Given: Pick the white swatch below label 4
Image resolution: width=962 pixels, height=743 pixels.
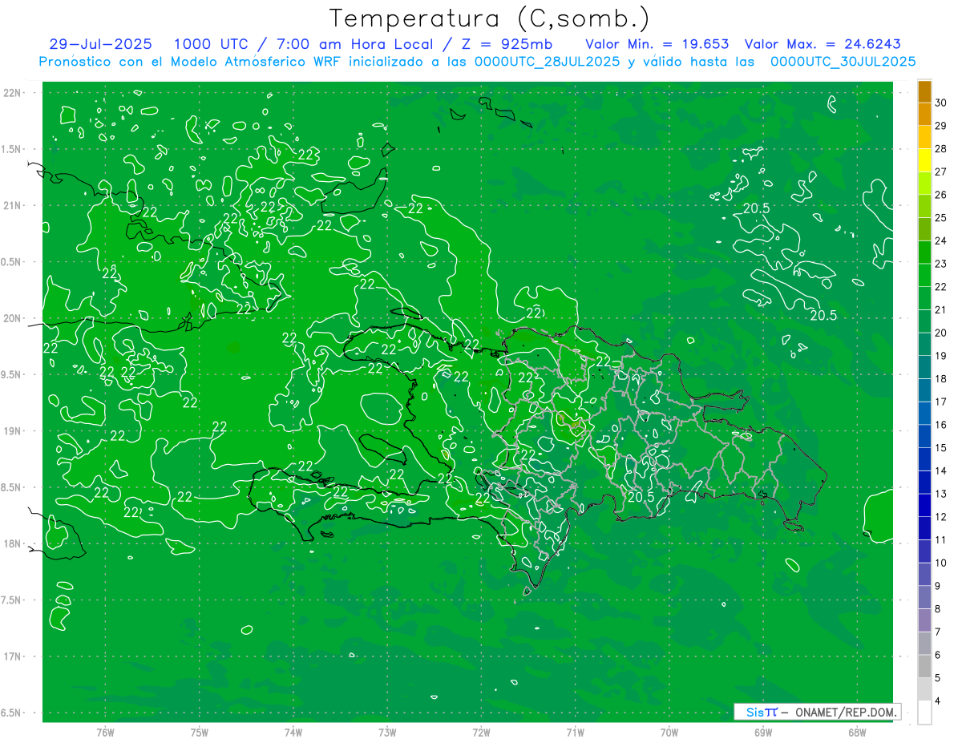Looking at the screenshot, I should coord(924,713).
